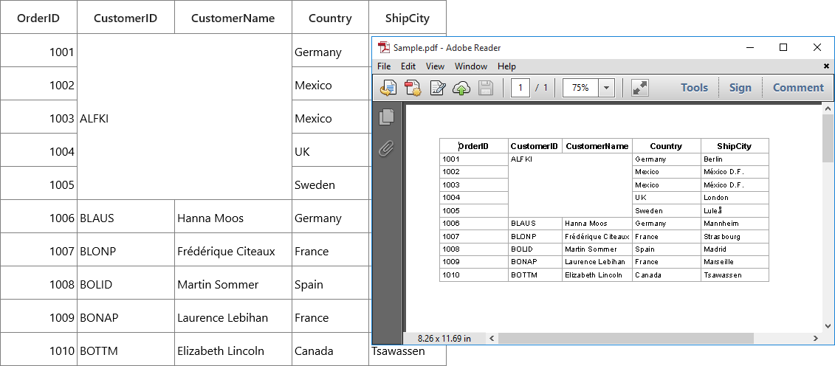Viewport: 835px width, 366px height.
Task: Click the vertical scrollbar down arrow
Action: coord(828,326)
